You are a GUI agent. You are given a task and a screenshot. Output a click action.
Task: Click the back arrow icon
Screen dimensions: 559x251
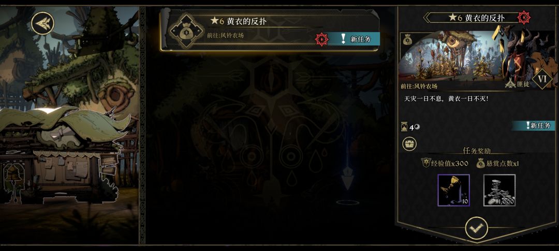pyautogui.click(x=42, y=23)
